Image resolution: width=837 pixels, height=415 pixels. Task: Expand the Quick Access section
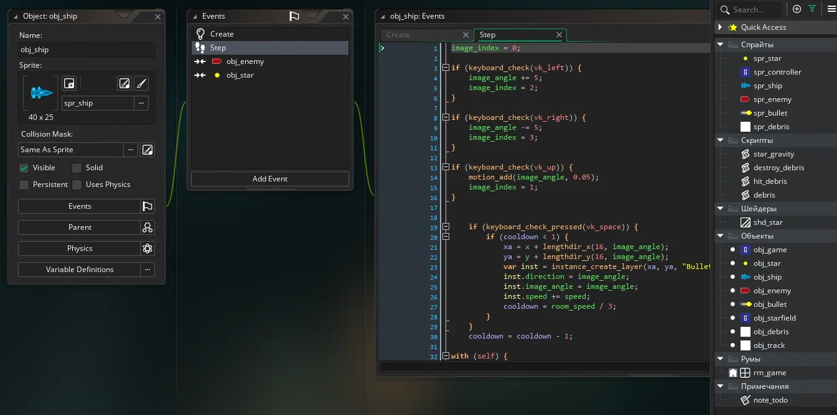pos(720,27)
